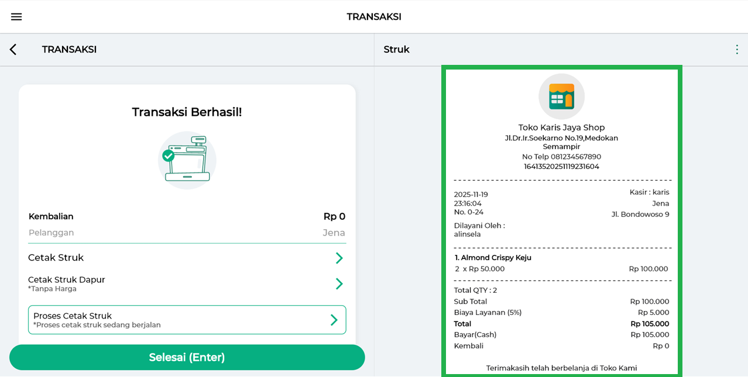Click the Struk panel header
The image size is (748, 377).
pos(397,50)
